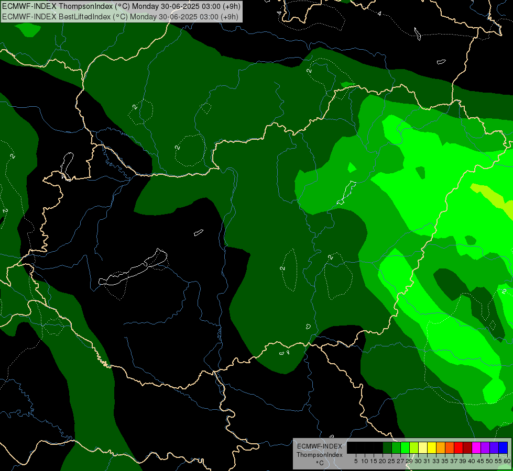Click the purple 45–50 legend swatch
The width and height of the screenshot is (513, 471).
pyautogui.click(x=485, y=447)
